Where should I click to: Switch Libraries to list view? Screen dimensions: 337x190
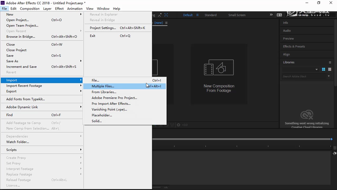[329, 69]
